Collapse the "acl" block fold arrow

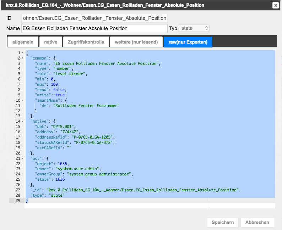[22, 158]
